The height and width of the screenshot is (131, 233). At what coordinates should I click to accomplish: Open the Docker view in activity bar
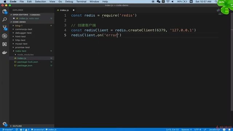(4, 52)
